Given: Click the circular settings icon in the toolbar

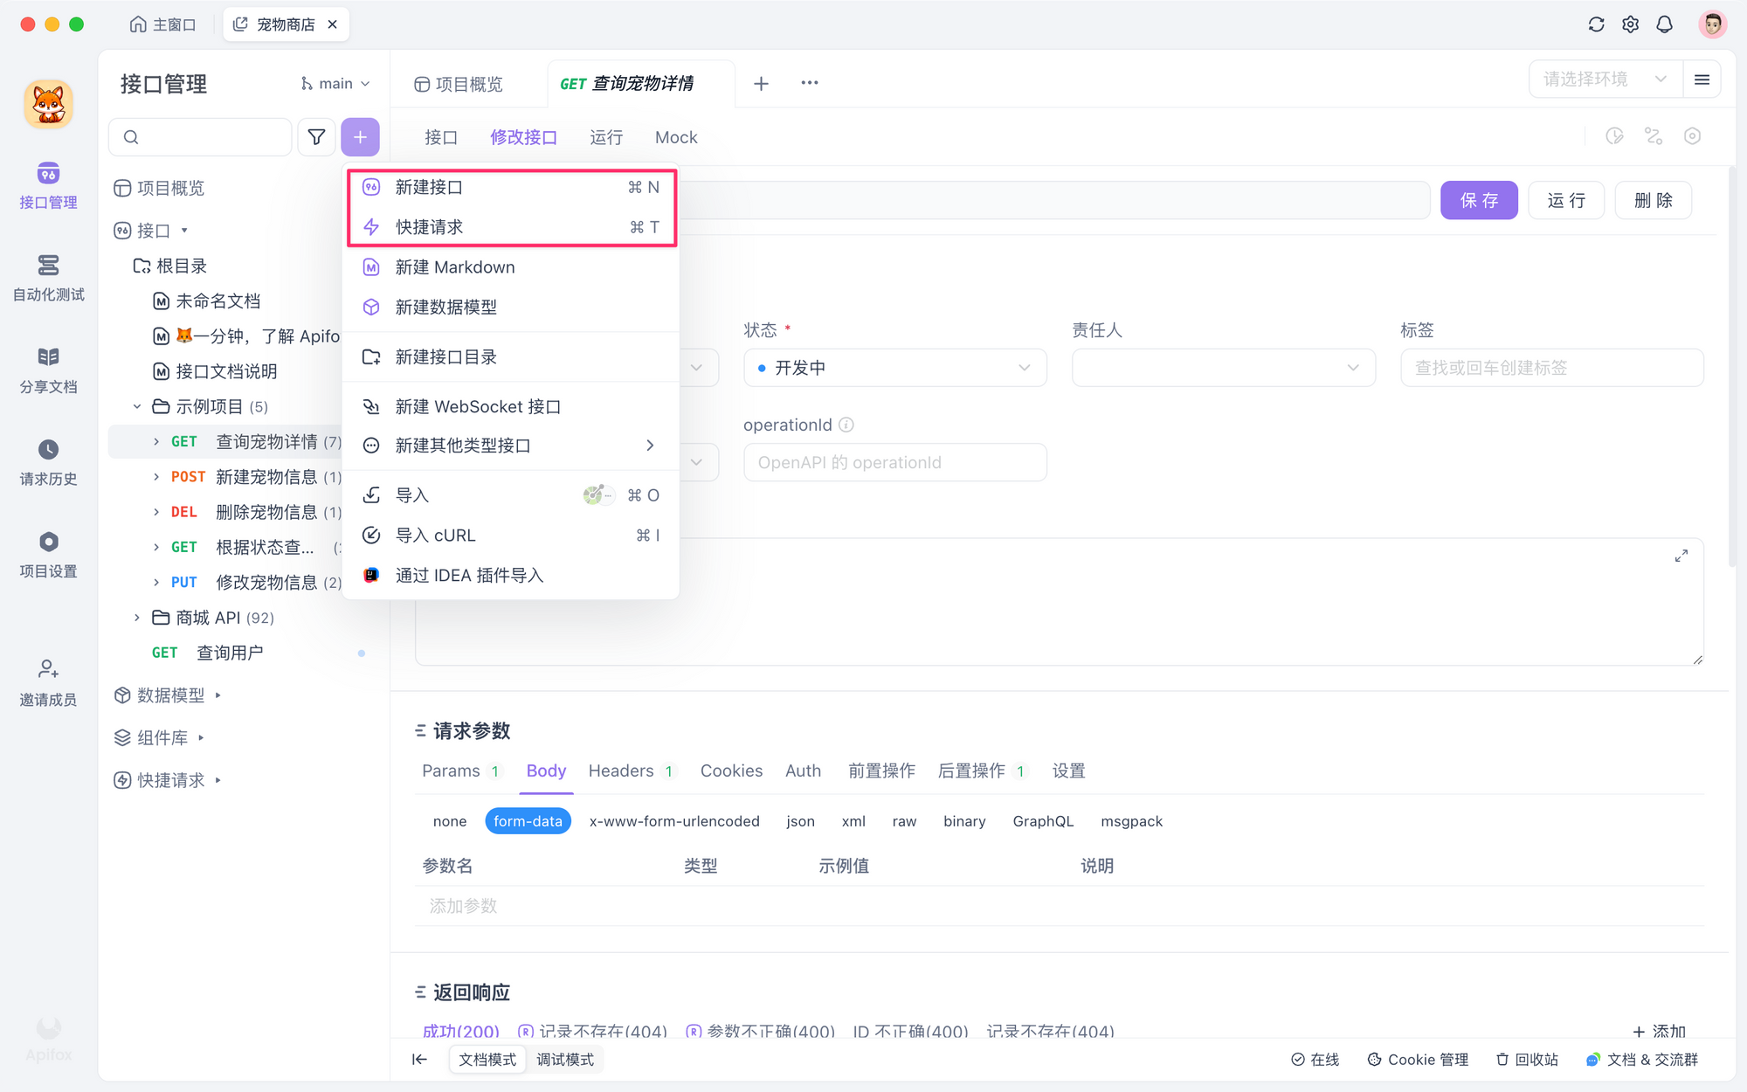Looking at the screenshot, I should 1692,136.
